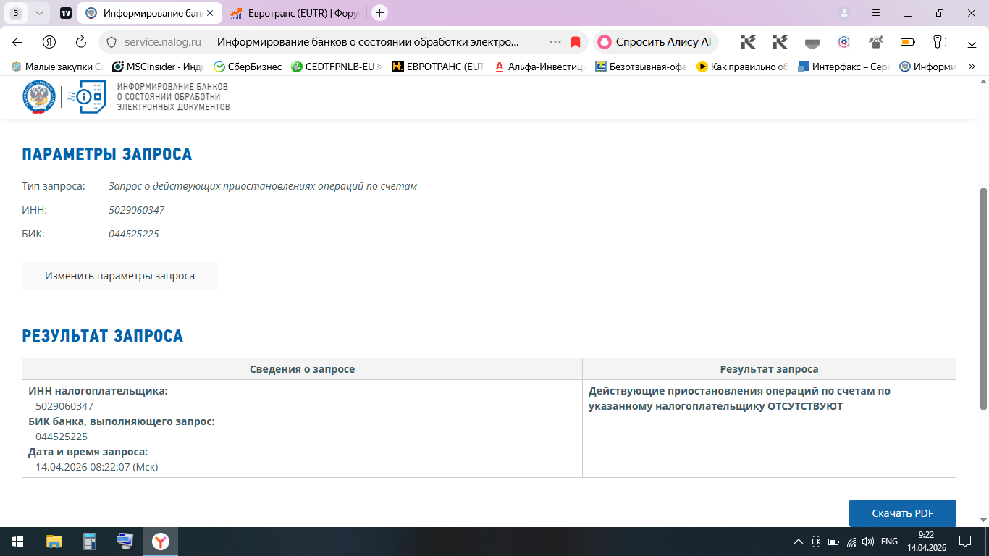The height and width of the screenshot is (556, 989).
Task: Open the taskbar clock and calendar
Action: click(927, 542)
